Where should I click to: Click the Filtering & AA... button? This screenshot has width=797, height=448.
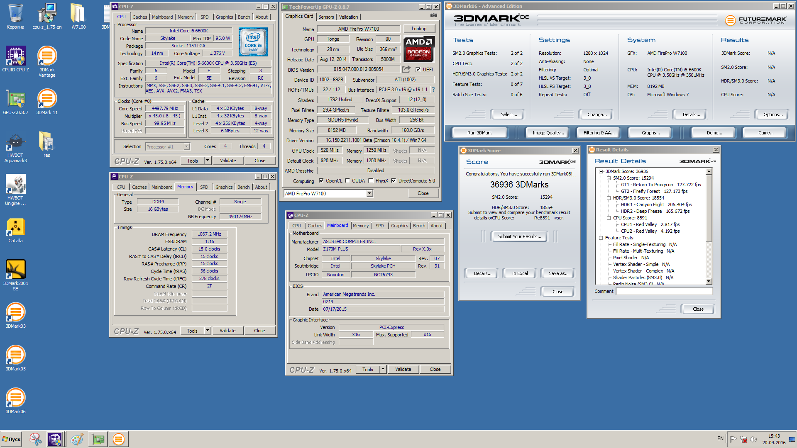pyautogui.click(x=599, y=133)
